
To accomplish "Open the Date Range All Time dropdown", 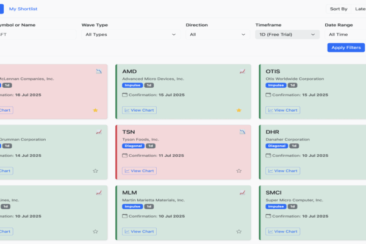I will [345, 35].
